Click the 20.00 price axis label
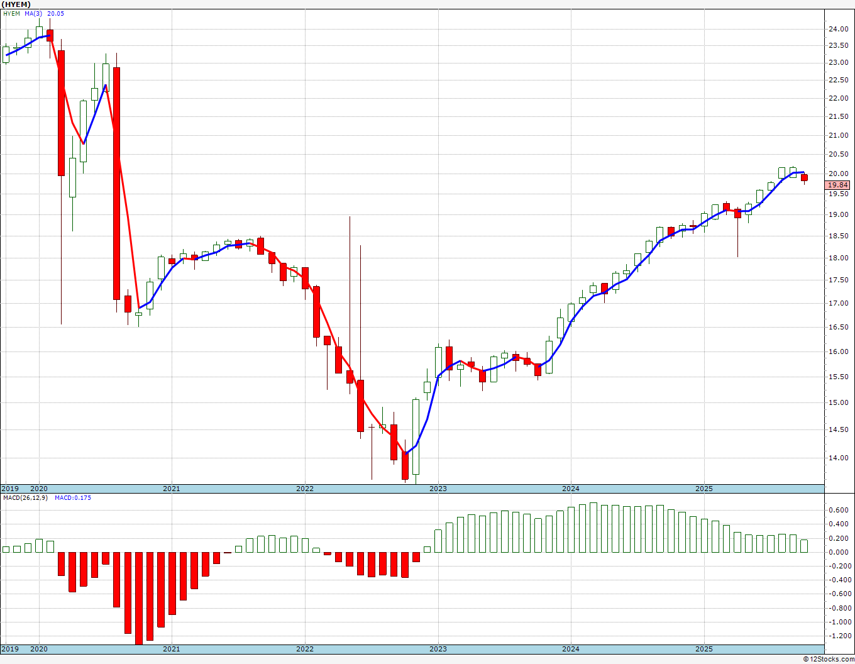This screenshot has width=855, height=664. pos(839,174)
